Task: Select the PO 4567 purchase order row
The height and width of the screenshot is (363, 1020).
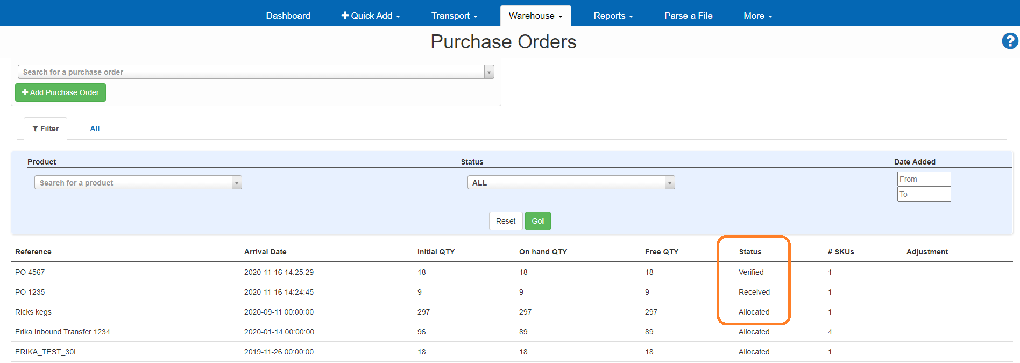Action: [30, 272]
